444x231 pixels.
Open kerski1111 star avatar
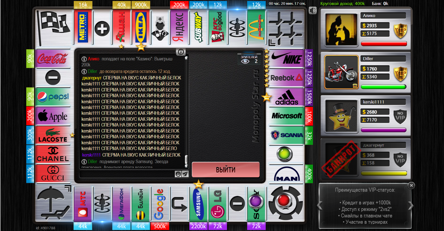click(x=341, y=116)
